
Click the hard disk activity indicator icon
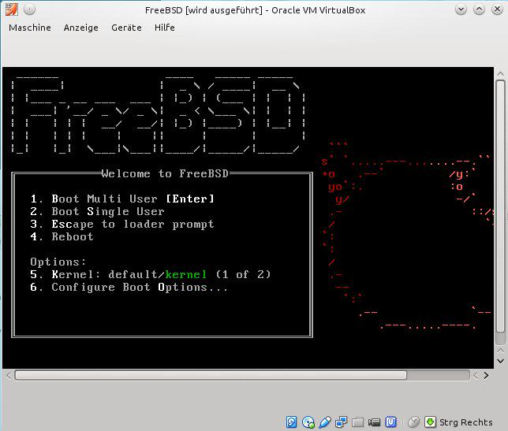pos(291,422)
